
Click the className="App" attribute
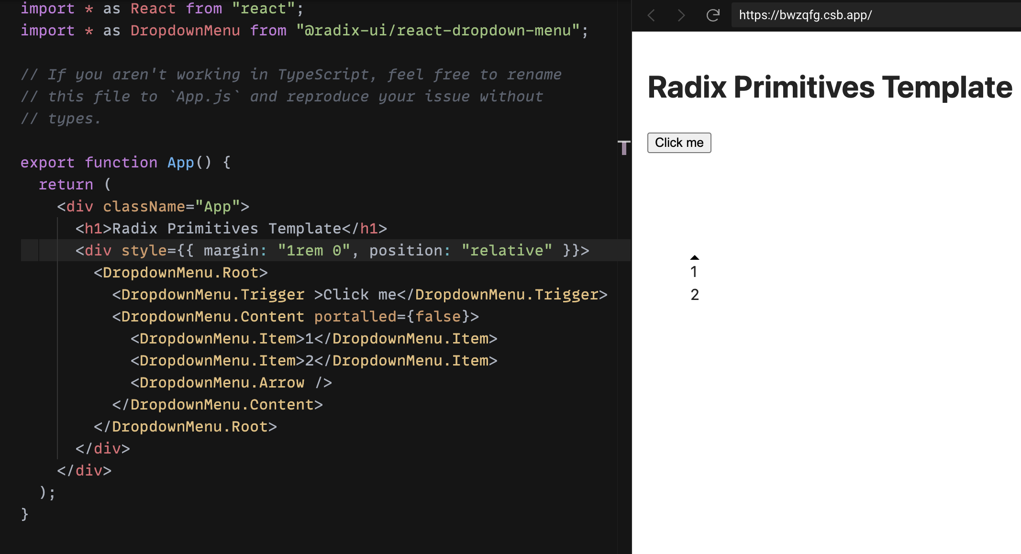coord(171,207)
